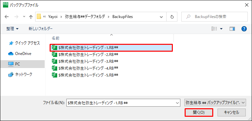Open the recent locations dropdown arrow
This screenshot has height=121, width=252.
pos(24,17)
